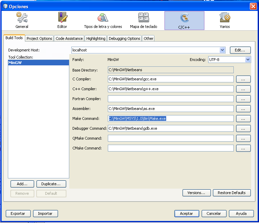Select the C/C++ options category
The image size is (259, 223).
click(x=184, y=21)
